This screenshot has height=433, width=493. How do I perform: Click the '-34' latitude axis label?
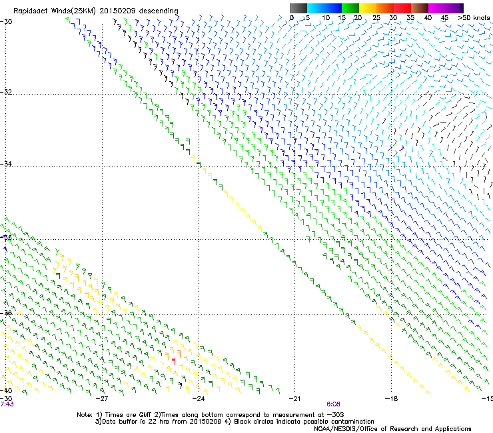pos(6,164)
